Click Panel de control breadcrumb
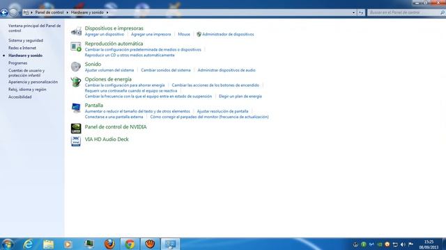Image resolution: width=446 pixels, height=250 pixels. (x=49, y=12)
